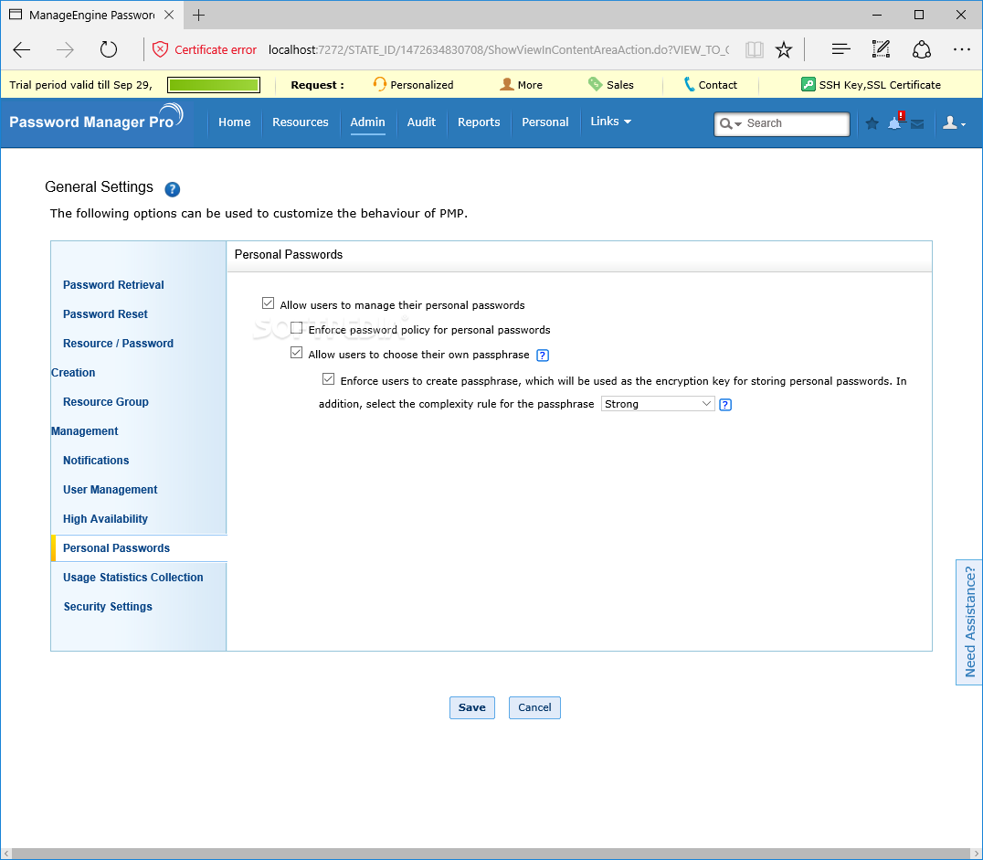Click the browser Back arrow
The height and width of the screenshot is (860, 983).
click(x=22, y=49)
